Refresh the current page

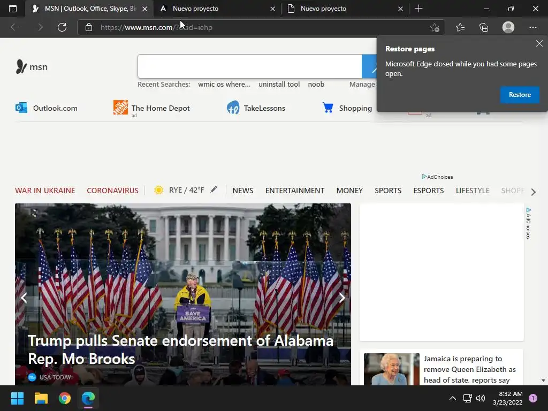62,27
